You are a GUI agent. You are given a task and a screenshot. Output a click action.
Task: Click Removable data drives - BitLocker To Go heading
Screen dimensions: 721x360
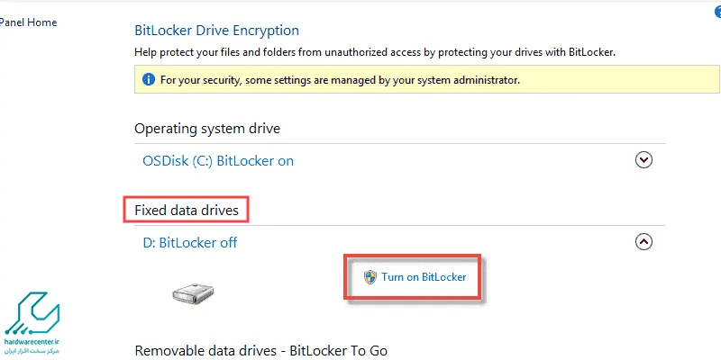(x=260, y=351)
